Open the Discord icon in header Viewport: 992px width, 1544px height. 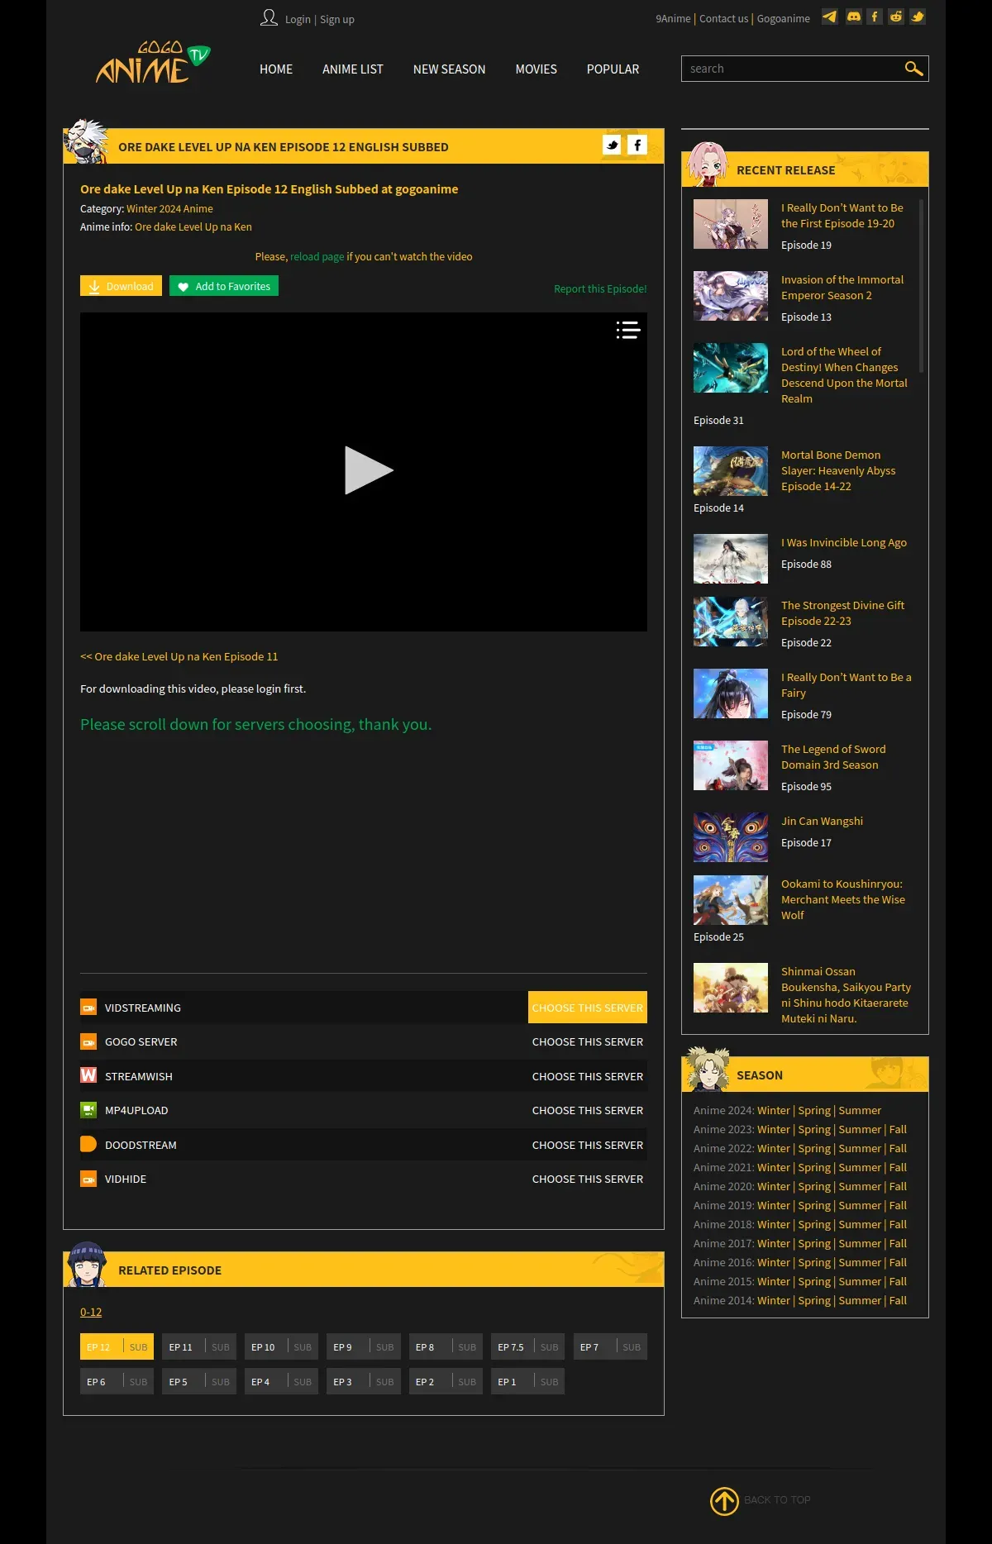(x=854, y=17)
